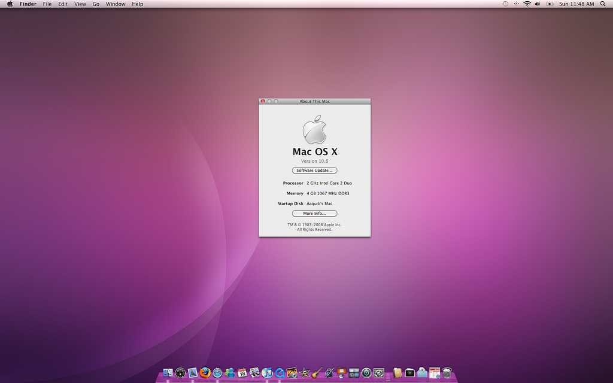Open the pen-and-sphere icon in Dock
Screen dimensions: 613x383
point(329,373)
